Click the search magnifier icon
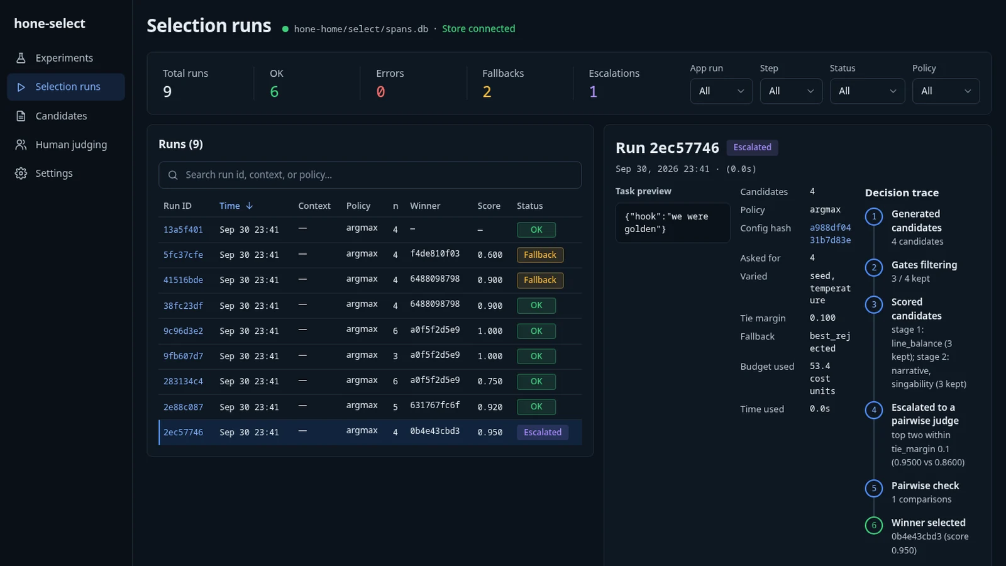1006x566 pixels. coord(173,175)
